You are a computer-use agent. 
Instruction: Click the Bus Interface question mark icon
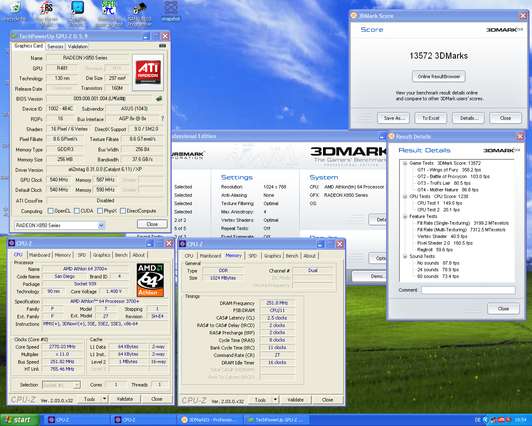tap(163, 119)
